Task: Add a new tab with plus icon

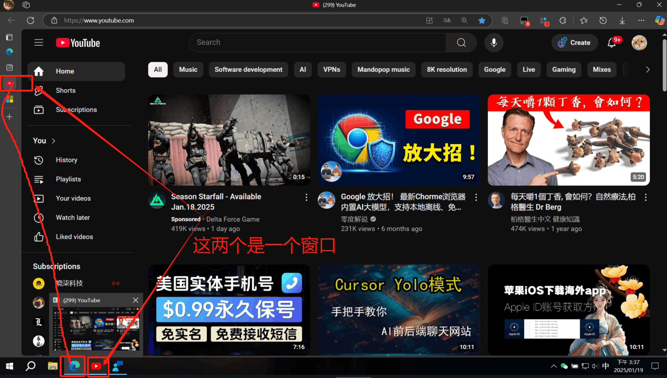Action: coord(9,117)
